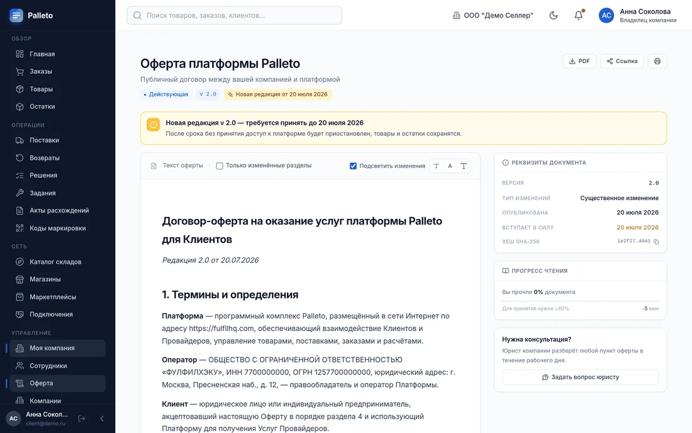Toggle dark mode moon icon
The width and height of the screenshot is (692, 433).
(554, 16)
